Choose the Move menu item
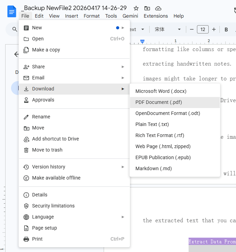This screenshot has height=252, width=236. (74, 128)
